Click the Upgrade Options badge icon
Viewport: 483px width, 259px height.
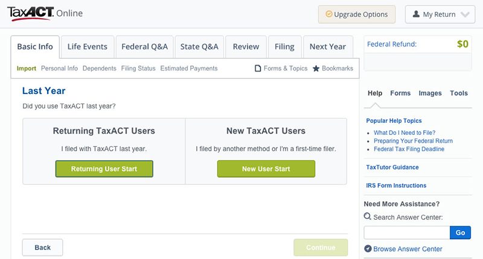pyautogui.click(x=328, y=14)
